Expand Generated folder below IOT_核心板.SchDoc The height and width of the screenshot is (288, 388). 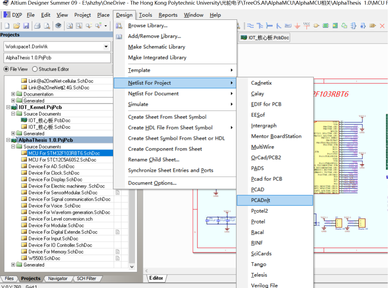pyautogui.click(x=13, y=133)
